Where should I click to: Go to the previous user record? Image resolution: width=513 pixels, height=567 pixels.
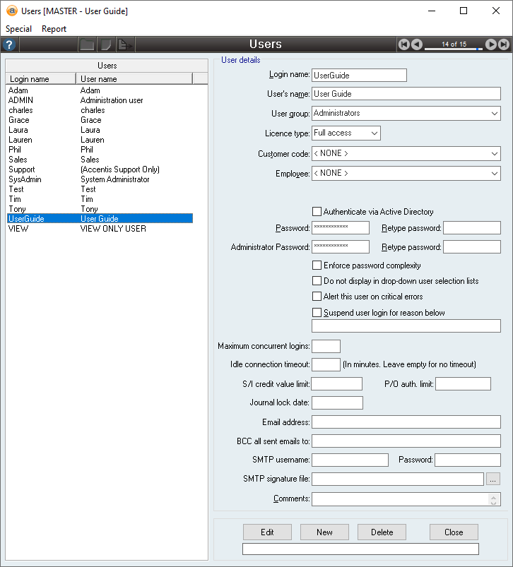pyautogui.click(x=417, y=44)
